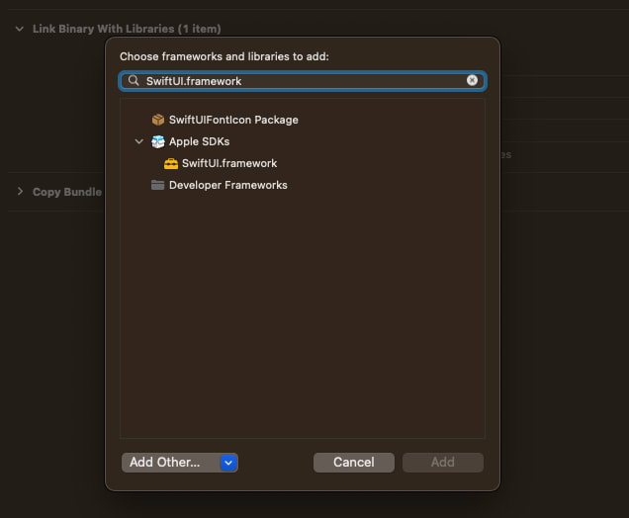The width and height of the screenshot is (629, 518).
Task: Open the Add Other dropdown arrow
Action: click(228, 463)
